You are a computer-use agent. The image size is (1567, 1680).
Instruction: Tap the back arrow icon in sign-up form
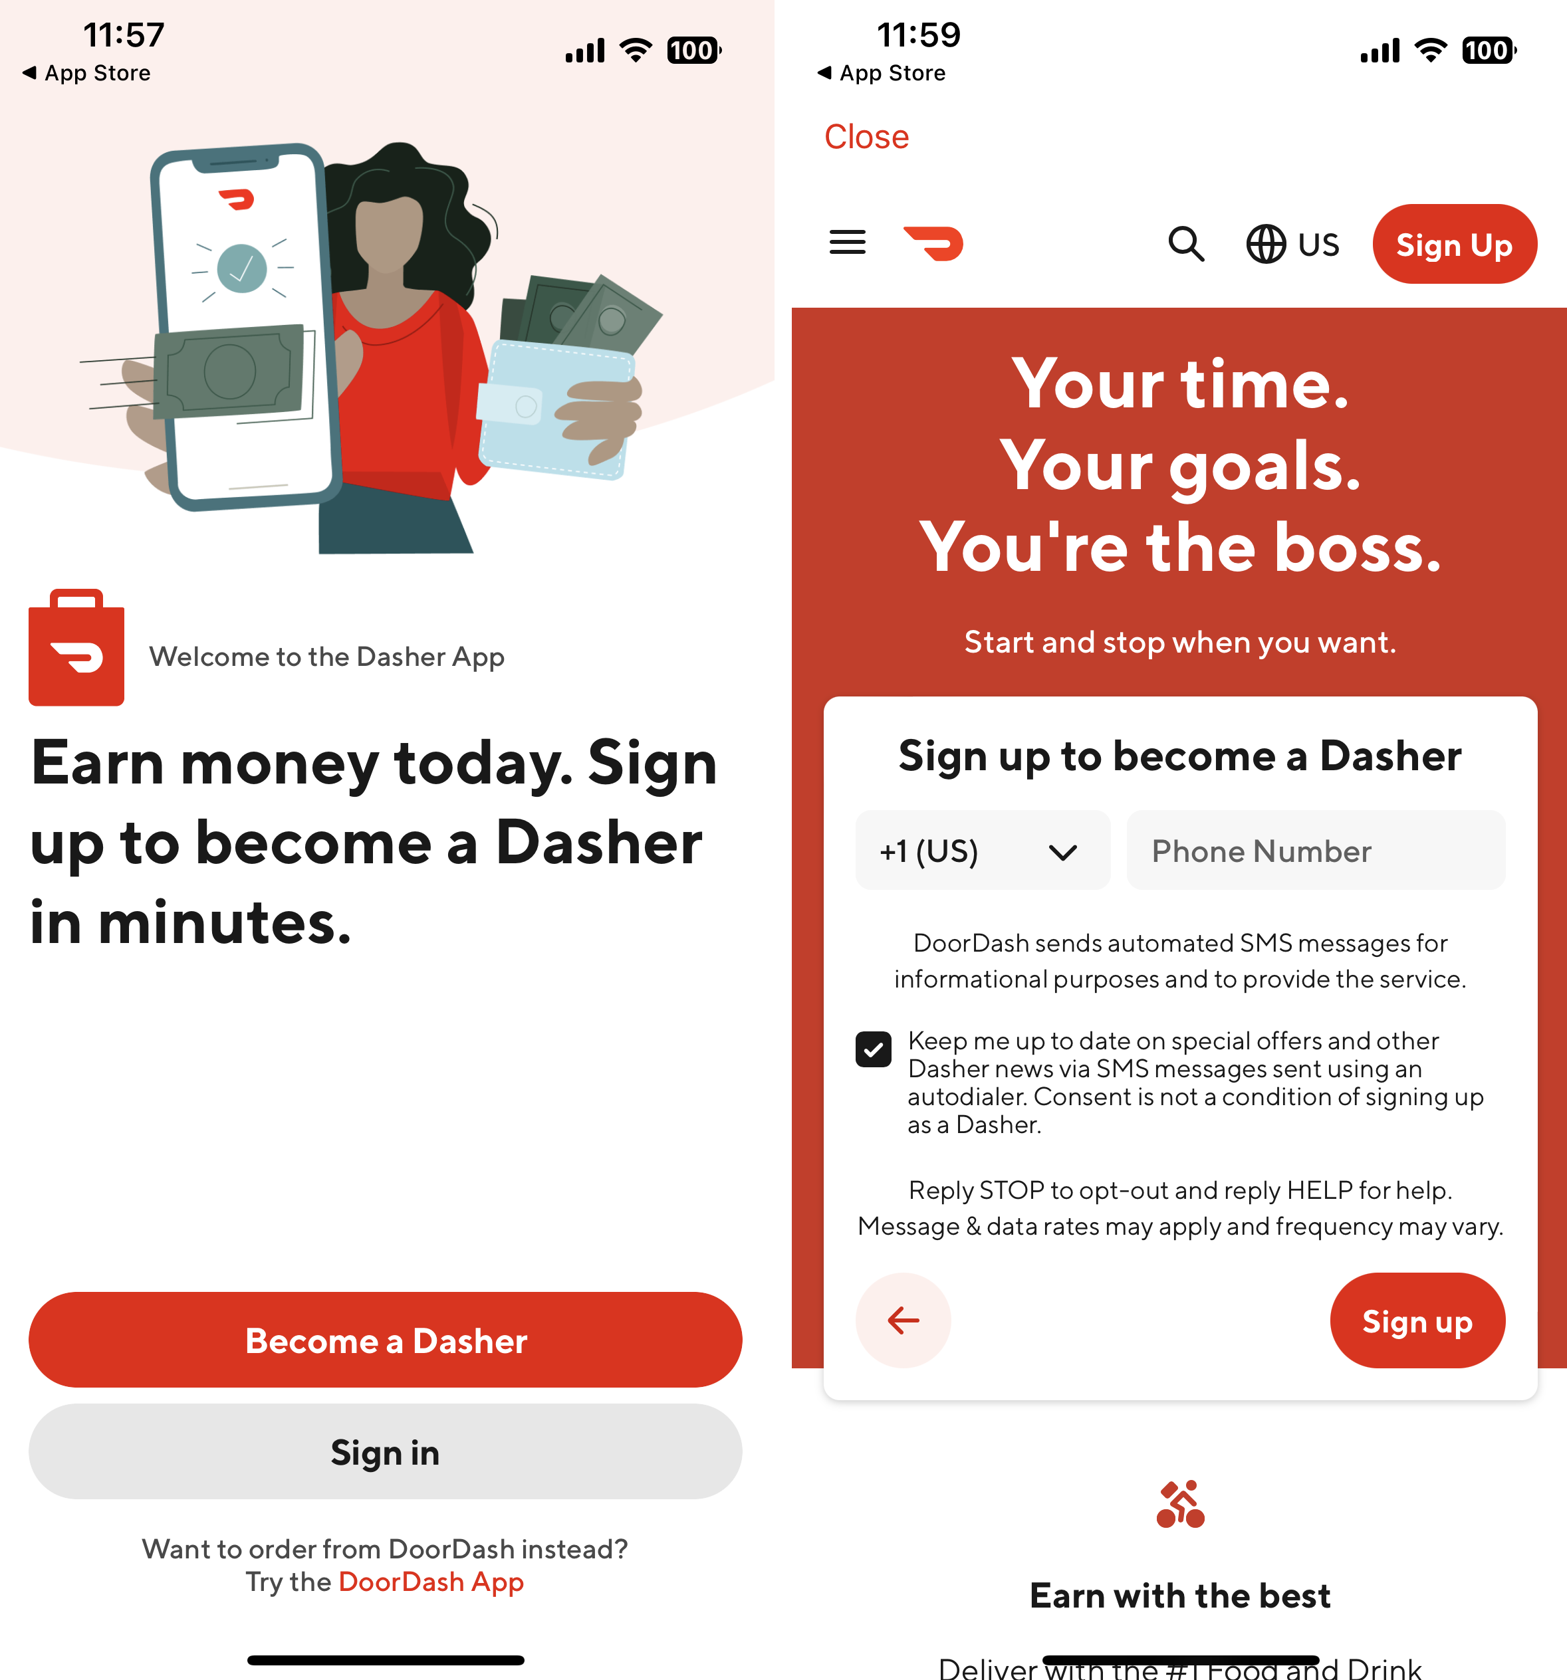pos(904,1320)
